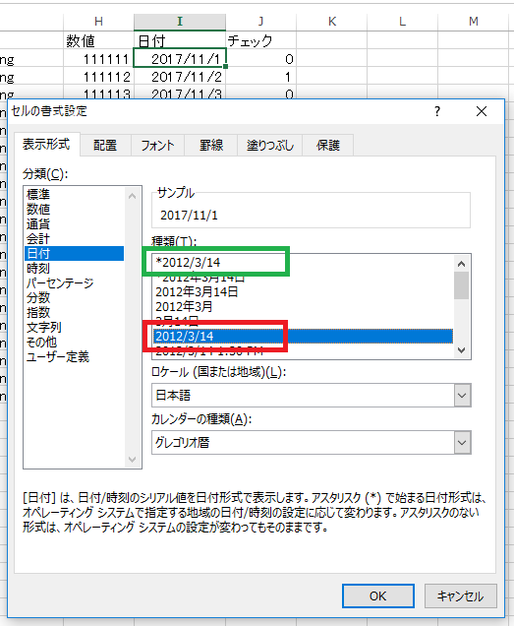Click category list scroll up arrow
The height and width of the screenshot is (626, 514).
[x=133, y=196]
